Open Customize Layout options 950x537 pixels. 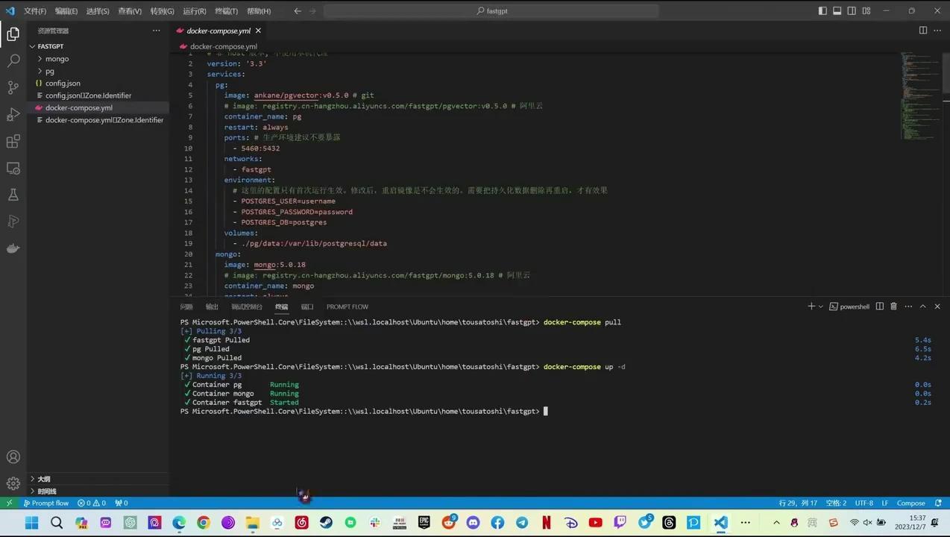point(866,11)
